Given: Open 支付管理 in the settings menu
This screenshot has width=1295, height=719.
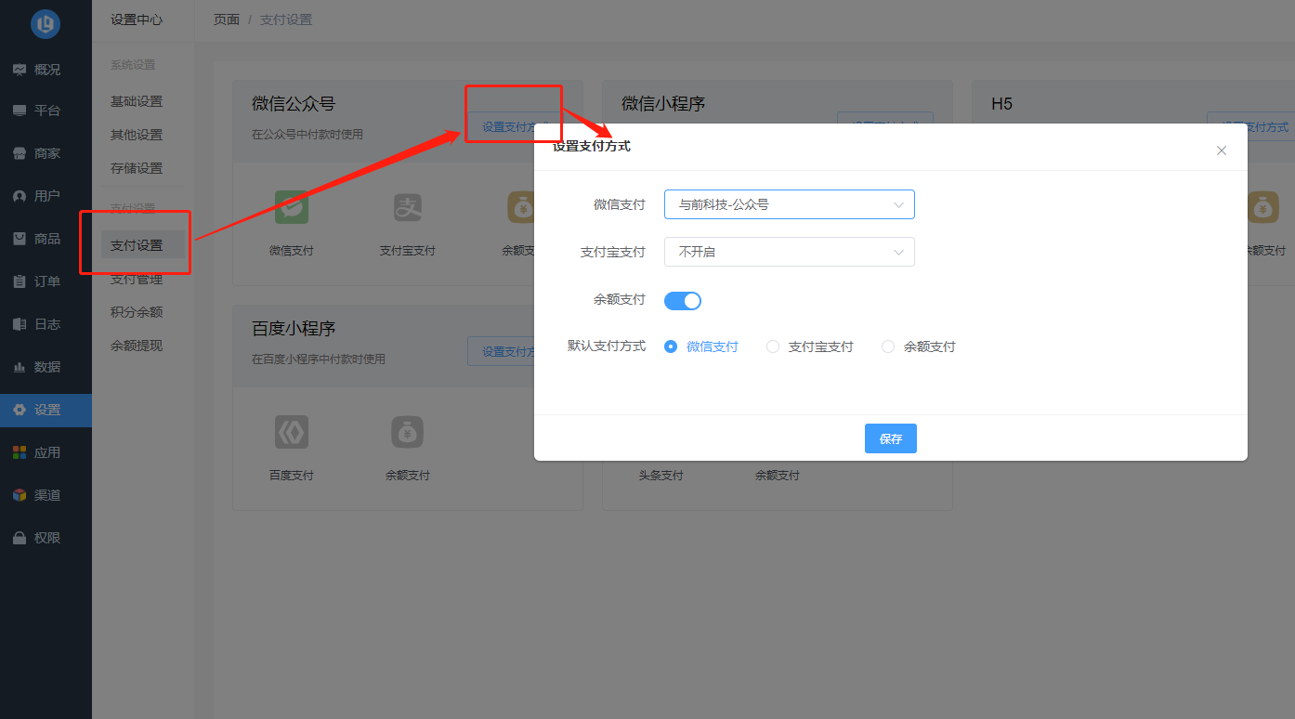Looking at the screenshot, I should [137, 280].
